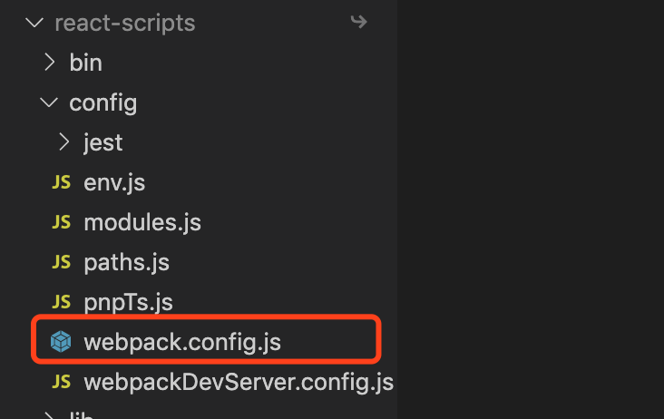Expand the jest folder chevron
This screenshot has width=664, height=419.
tap(63, 142)
